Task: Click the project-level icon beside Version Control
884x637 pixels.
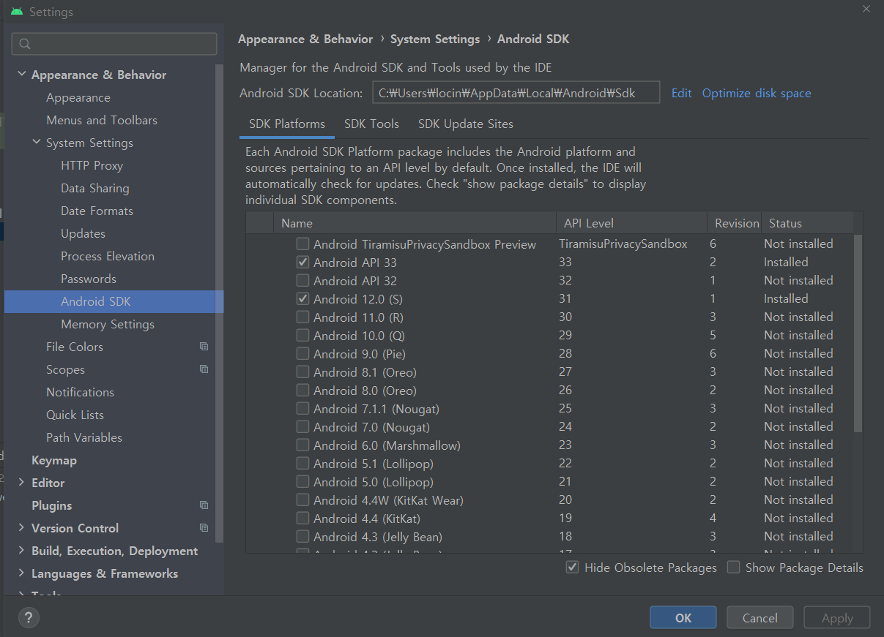Action: click(204, 528)
